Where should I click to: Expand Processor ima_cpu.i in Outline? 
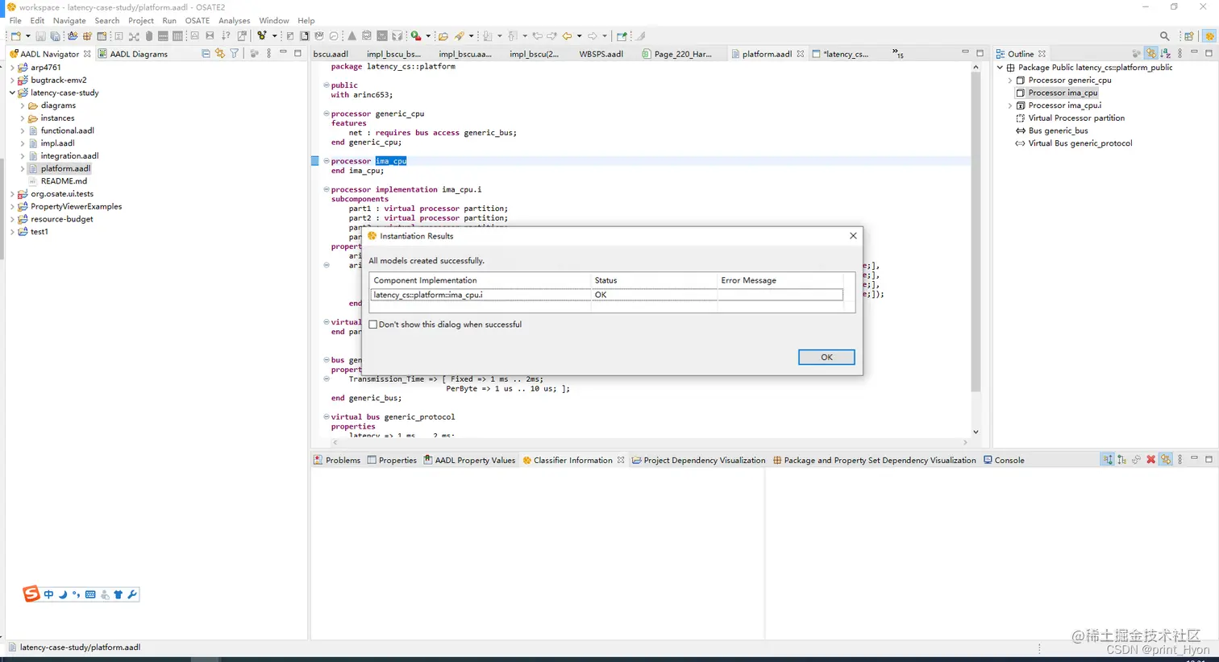(1010, 106)
